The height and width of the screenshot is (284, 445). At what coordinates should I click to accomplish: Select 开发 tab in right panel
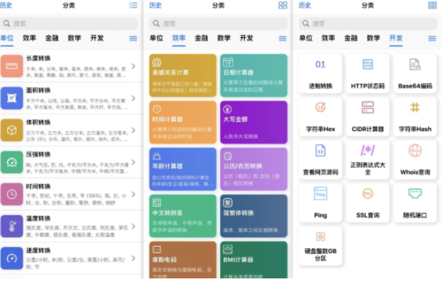tap(396, 38)
